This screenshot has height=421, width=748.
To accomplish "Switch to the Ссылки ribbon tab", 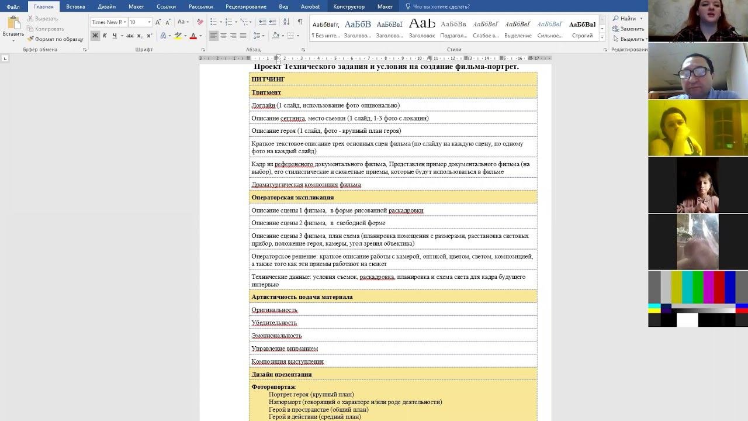I will pos(167,7).
